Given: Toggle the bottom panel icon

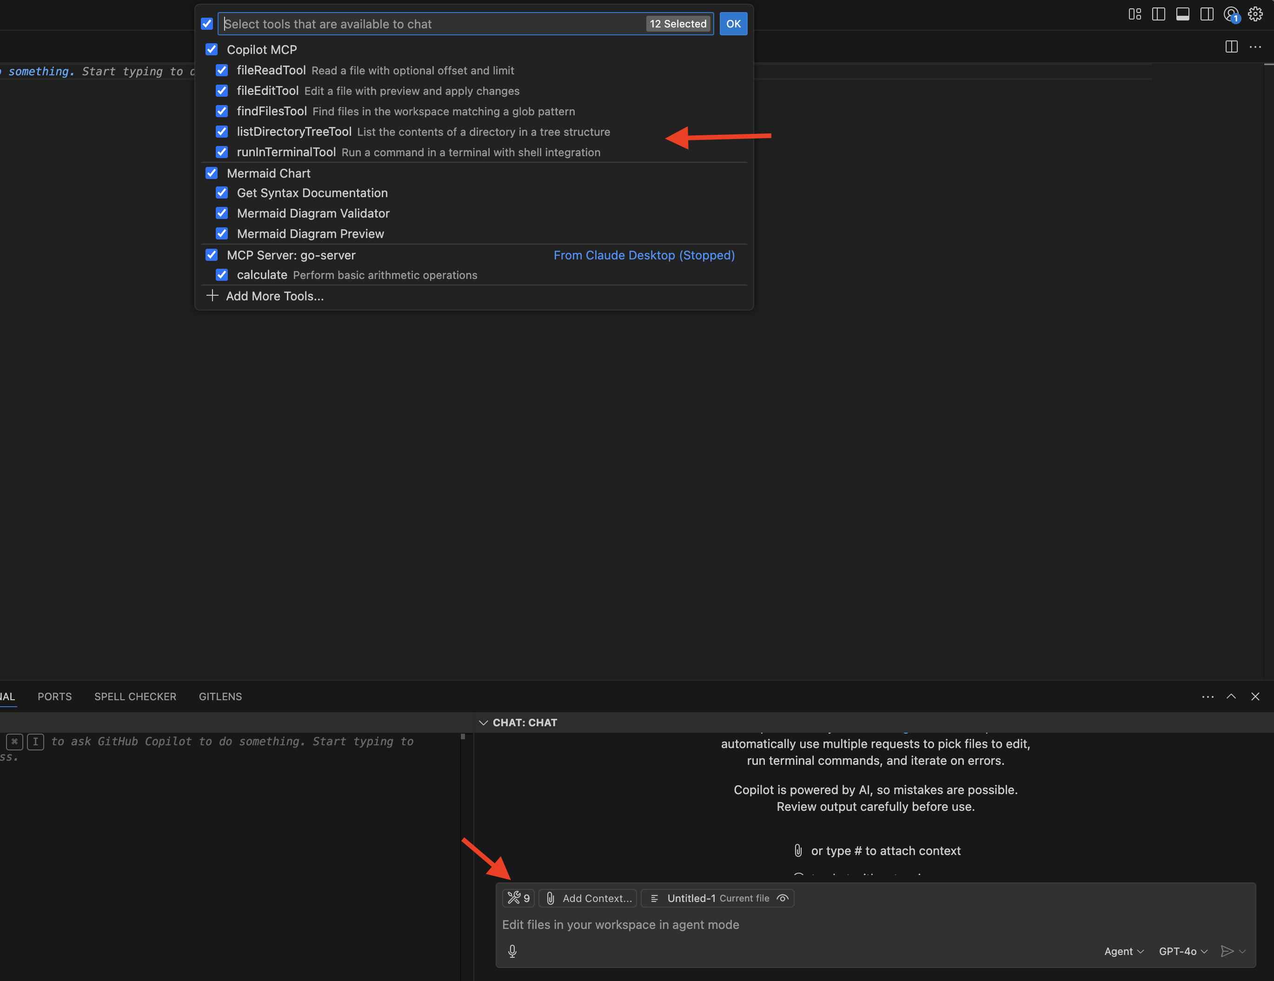Looking at the screenshot, I should click(x=1182, y=14).
